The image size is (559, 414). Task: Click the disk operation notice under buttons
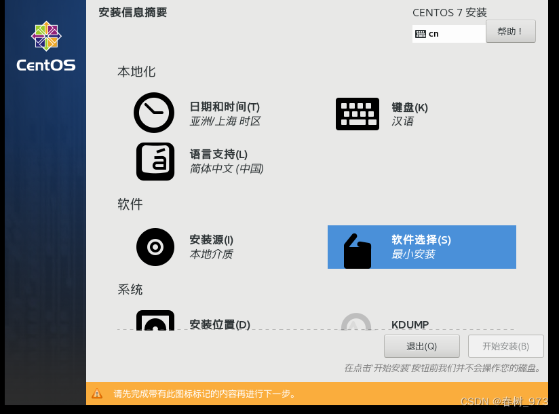pyautogui.click(x=442, y=368)
